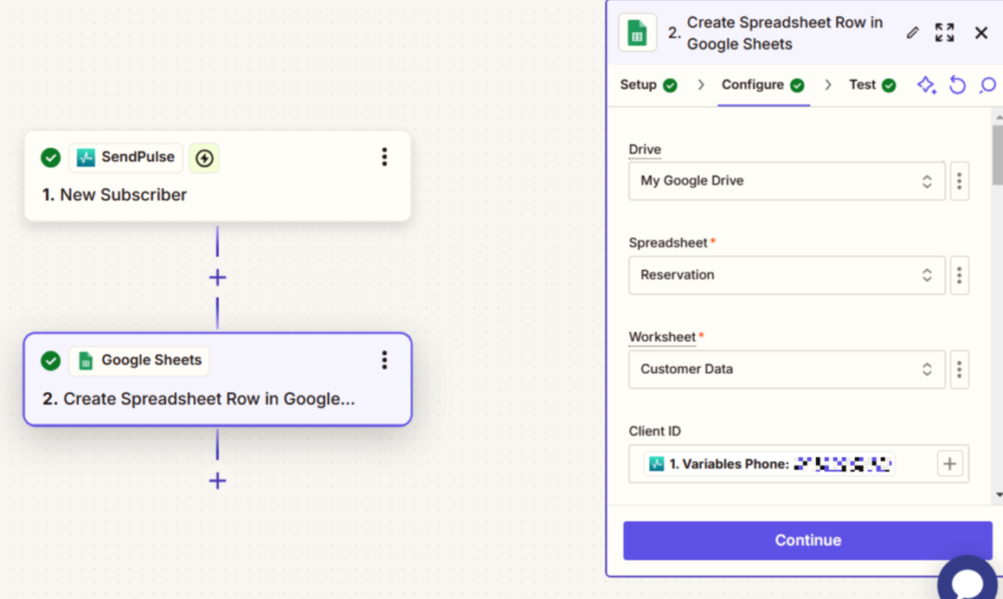Click the panel title 'Create Spreadsheet Row in Google Sheets'
Image resolution: width=1003 pixels, height=599 pixels.
784,33
